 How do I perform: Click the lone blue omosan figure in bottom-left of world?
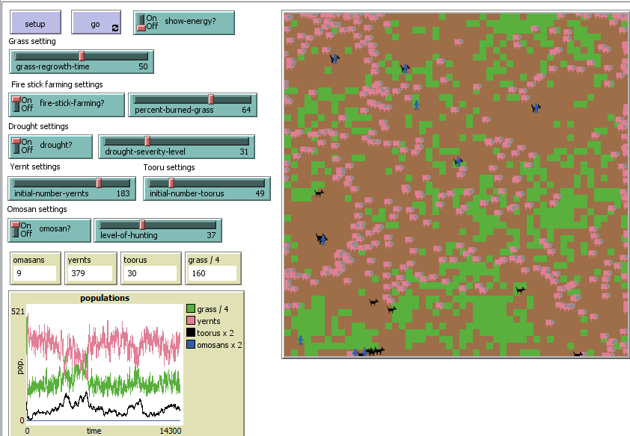301,340
